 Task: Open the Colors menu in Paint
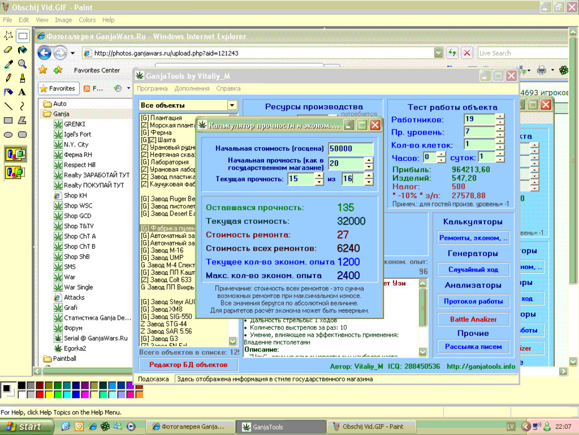pyautogui.click(x=87, y=20)
